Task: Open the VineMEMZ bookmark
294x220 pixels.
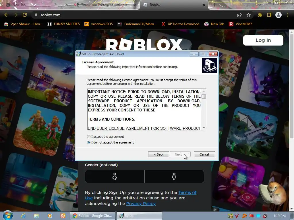Action: click(x=241, y=24)
